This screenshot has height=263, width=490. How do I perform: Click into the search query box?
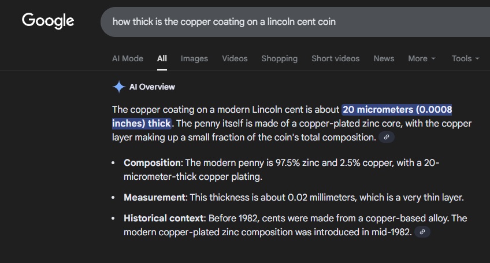(x=289, y=21)
